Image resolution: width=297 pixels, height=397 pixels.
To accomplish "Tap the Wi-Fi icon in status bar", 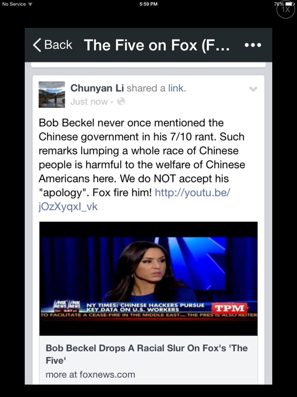I will (31, 4).
